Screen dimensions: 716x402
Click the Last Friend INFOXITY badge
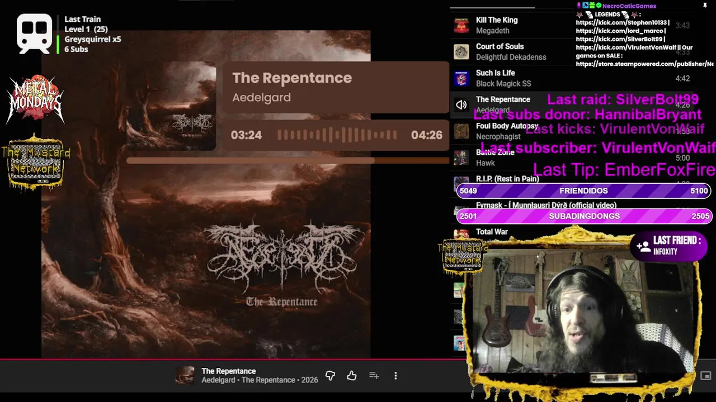pyautogui.click(x=669, y=246)
